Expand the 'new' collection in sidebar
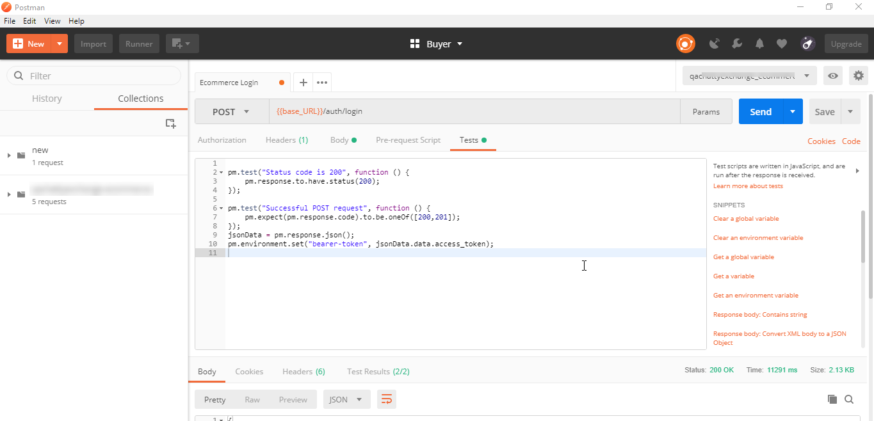This screenshot has width=874, height=421. tap(9, 155)
